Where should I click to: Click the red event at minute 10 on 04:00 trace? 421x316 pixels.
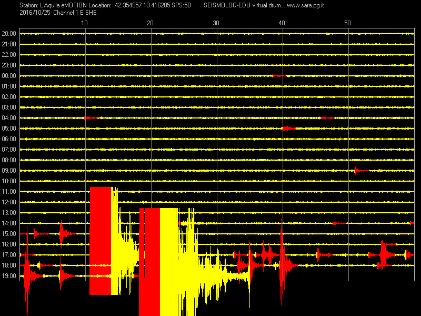point(91,117)
